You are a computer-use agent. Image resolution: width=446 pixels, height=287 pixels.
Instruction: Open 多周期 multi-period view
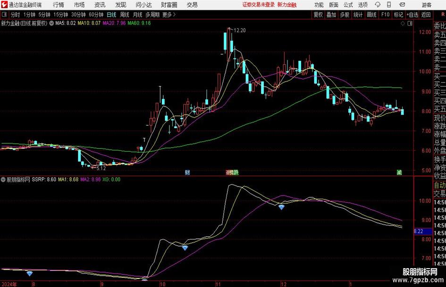[x=152, y=15]
